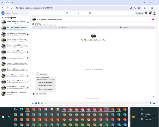
Task: Open the GIF picker icon
Action: coord(42,103)
